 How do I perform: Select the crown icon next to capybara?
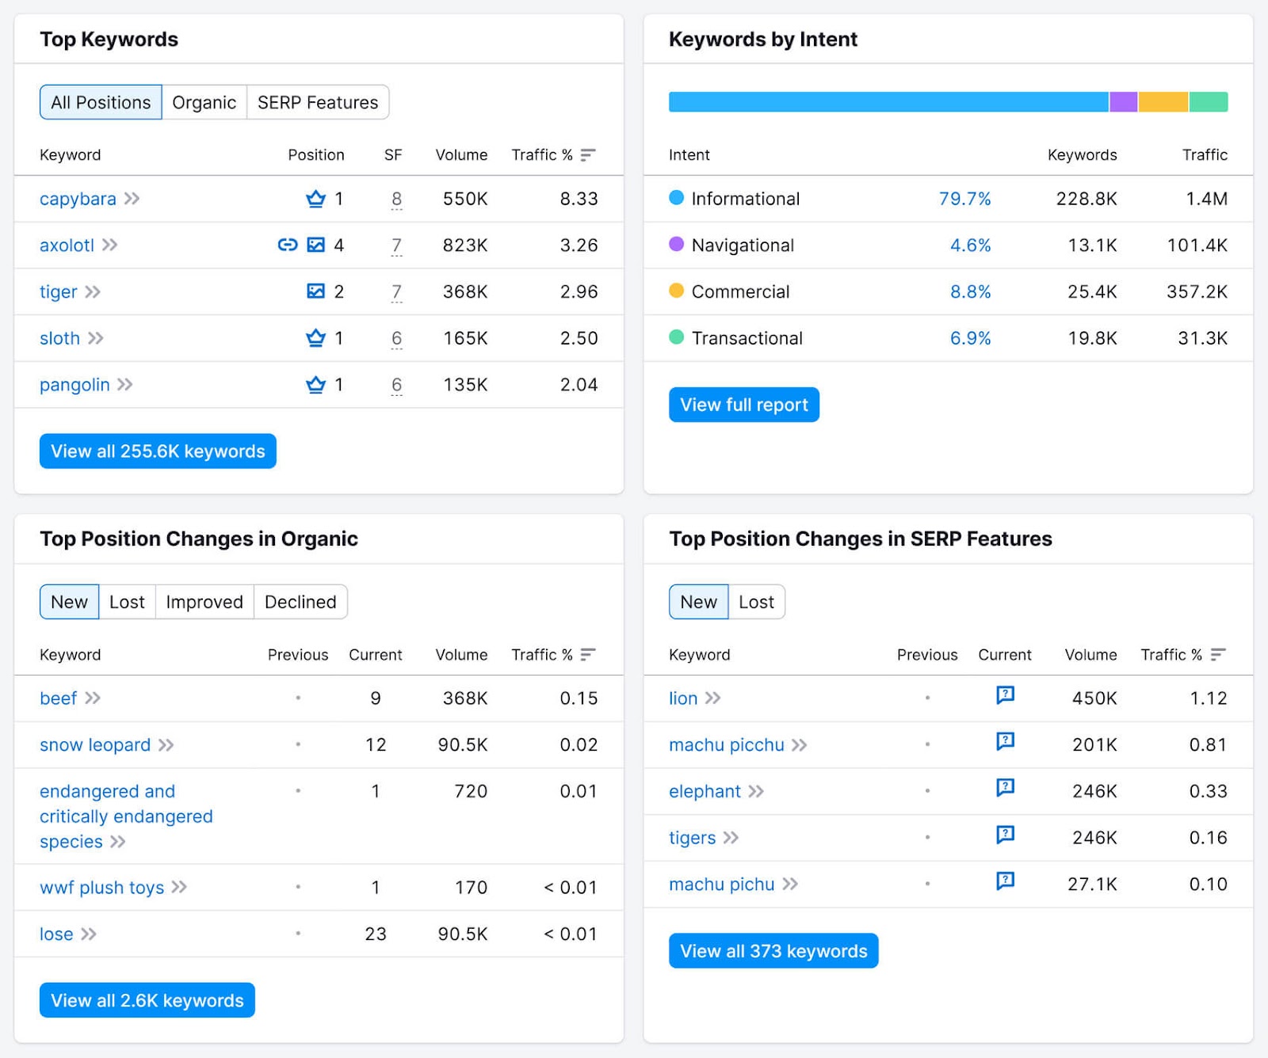coord(315,200)
